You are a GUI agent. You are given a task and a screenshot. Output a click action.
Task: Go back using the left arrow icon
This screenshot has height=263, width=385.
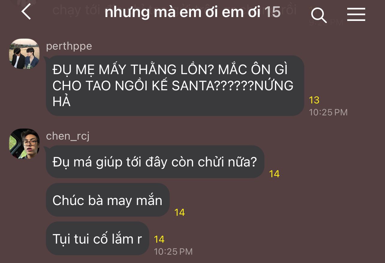(26, 12)
